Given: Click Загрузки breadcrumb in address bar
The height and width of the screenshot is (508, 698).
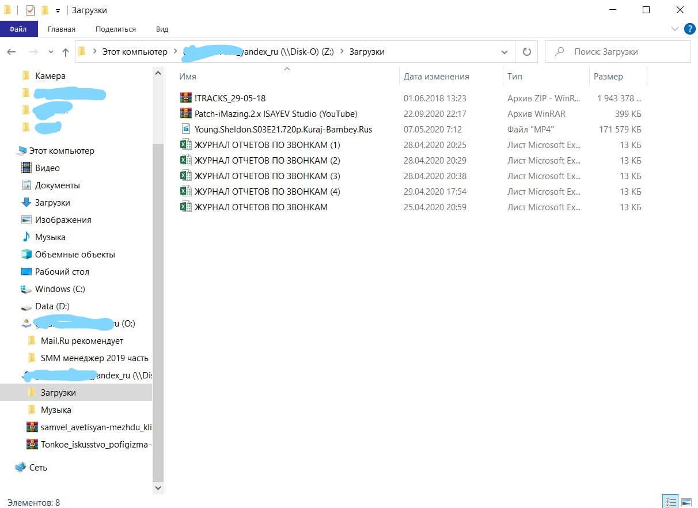Looking at the screenshot, I should pyautogui.click(x=367, y=52).
